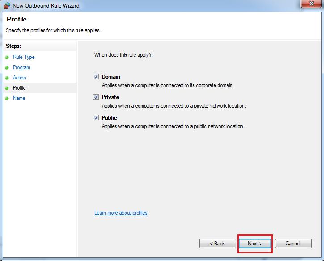
Task: Click the green bullet beside Action step
Action: pos(7,78)
